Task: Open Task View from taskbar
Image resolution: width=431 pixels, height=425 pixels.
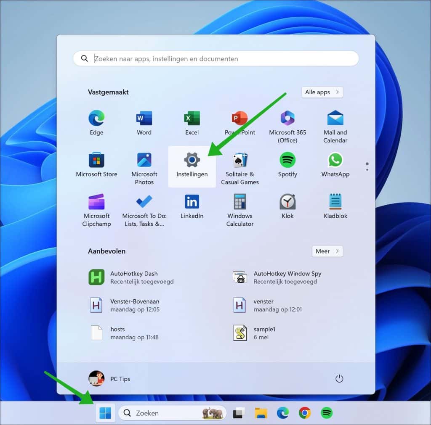Action: (239, 413)
